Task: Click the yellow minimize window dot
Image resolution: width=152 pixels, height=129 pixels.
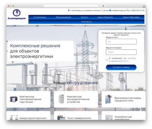Action: 11,6
